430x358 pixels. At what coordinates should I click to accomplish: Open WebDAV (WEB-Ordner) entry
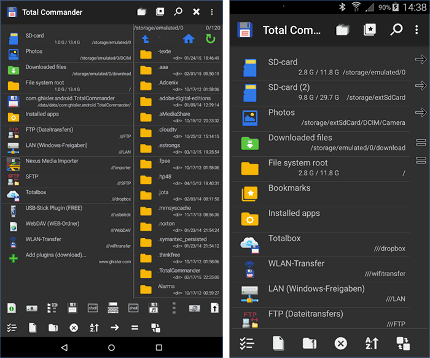click(67, 227)
